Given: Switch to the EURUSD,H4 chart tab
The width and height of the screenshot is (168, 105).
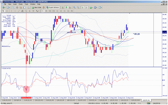Looking at the screenshot, I should [x=93, y=100].
